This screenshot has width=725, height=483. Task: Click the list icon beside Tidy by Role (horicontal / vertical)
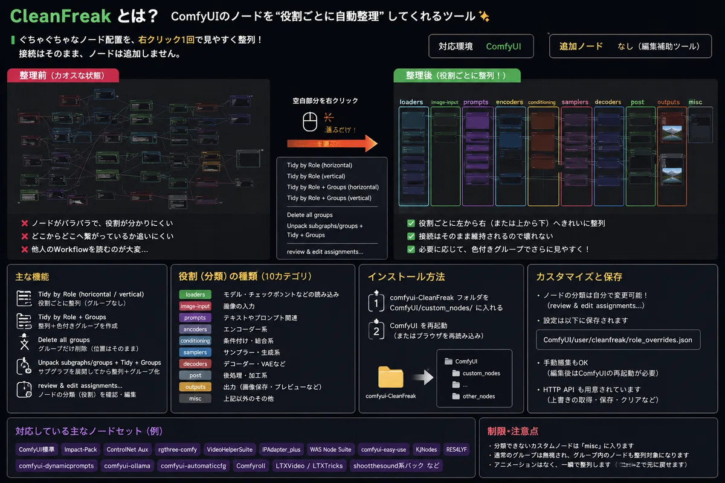coord(24,298)
